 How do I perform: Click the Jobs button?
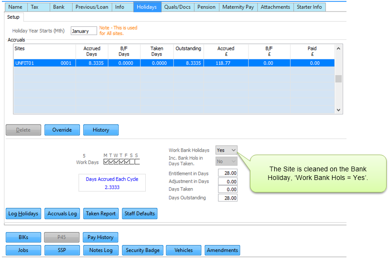pos(23,250)
